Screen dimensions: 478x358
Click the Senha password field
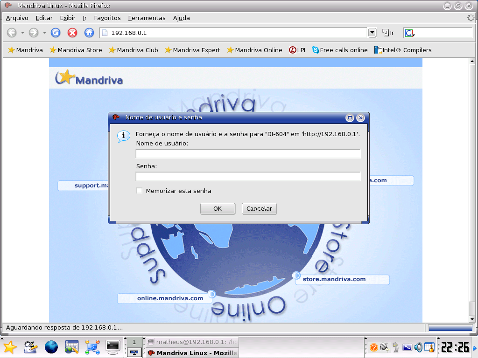coord(248,177)
